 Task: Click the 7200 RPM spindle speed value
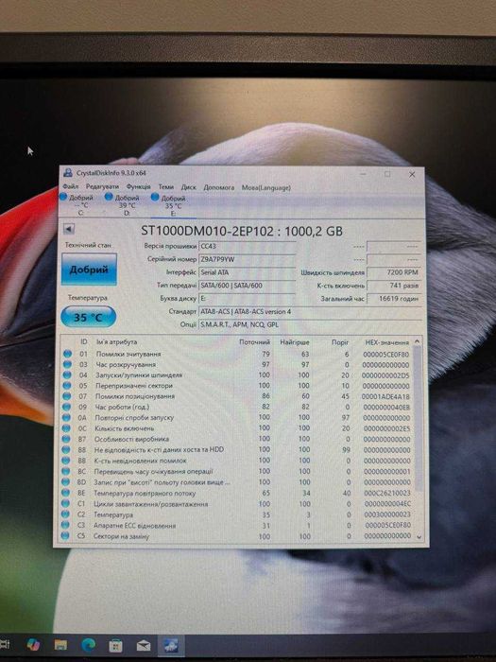pyautogui.click(x=394, y=272)
